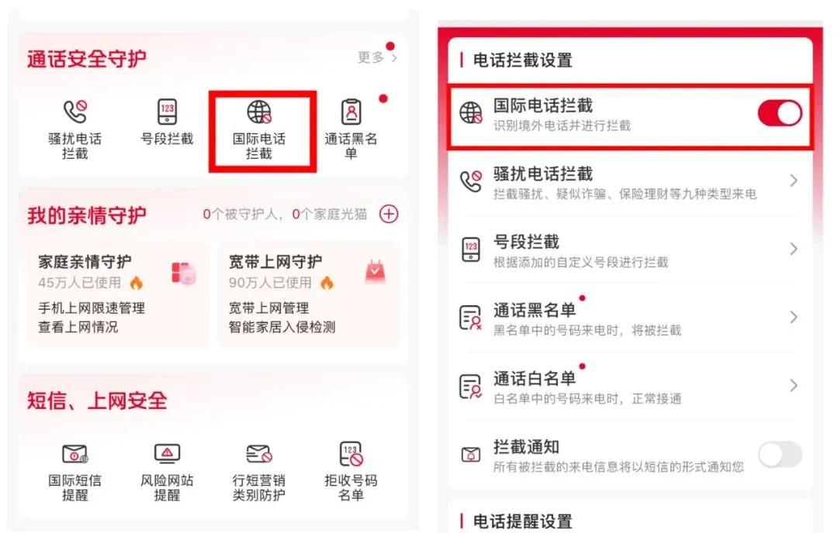Turn off the 国际电话拦截 switch
The image size is (838, 533).
pos(780,113)
